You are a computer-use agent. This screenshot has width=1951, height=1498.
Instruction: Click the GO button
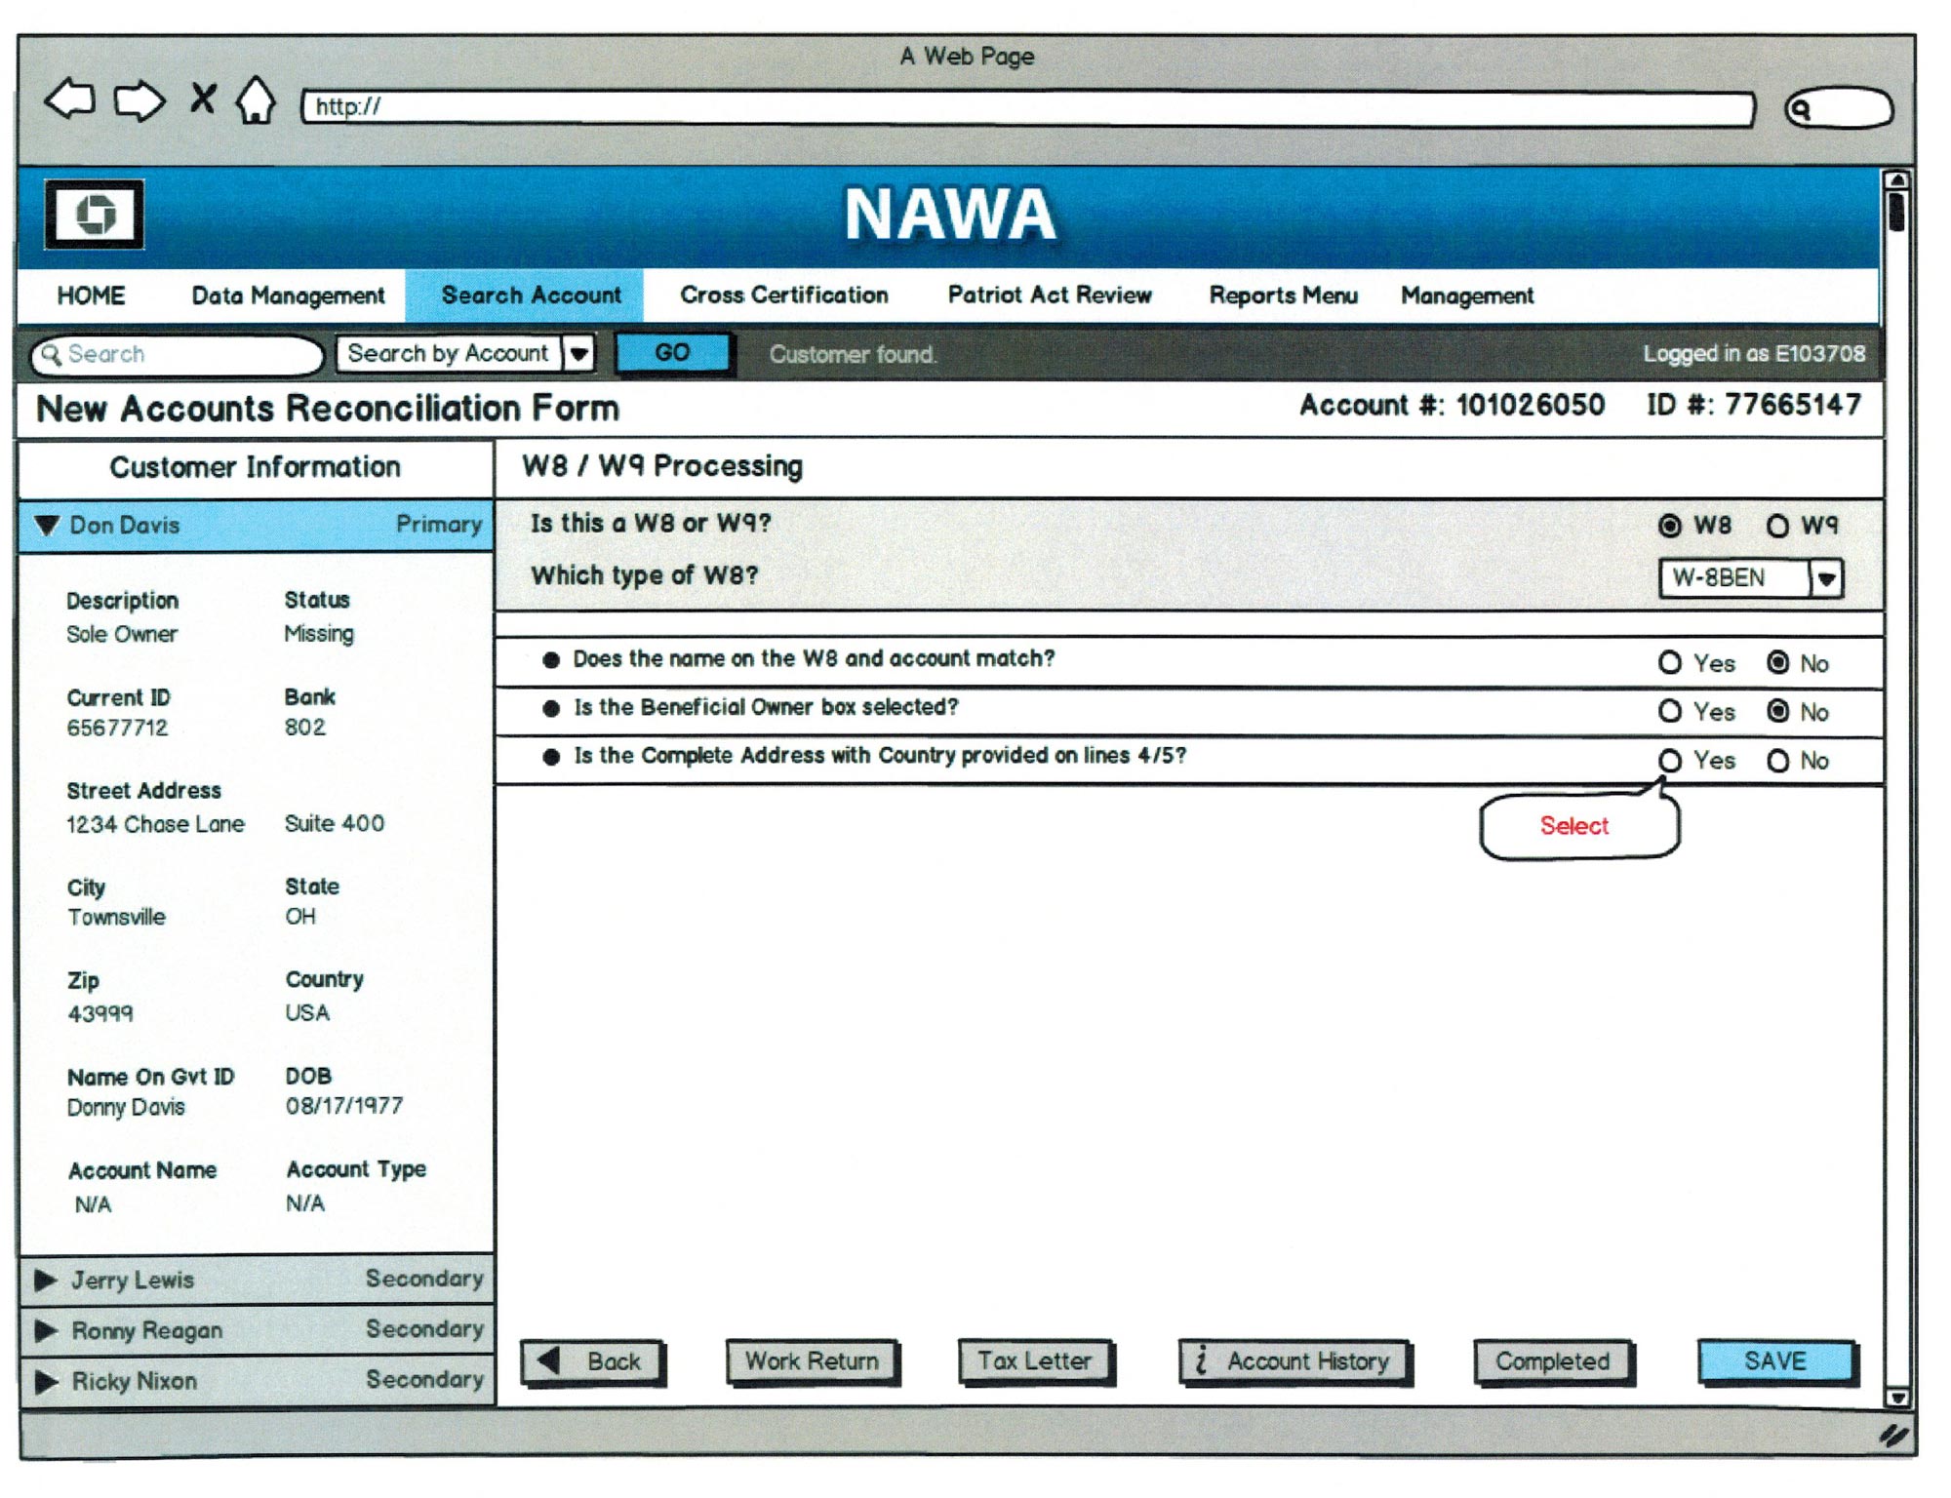(x=672, y=353)
